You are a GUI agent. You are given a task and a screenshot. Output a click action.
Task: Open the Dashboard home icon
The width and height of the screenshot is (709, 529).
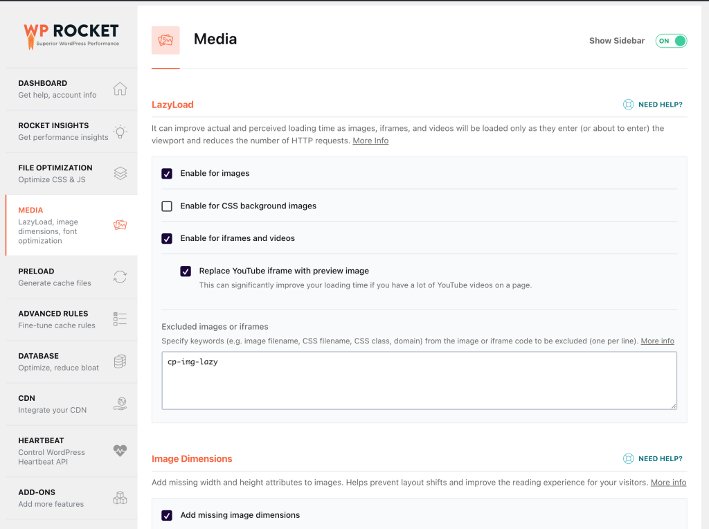[x=120, y=89]
